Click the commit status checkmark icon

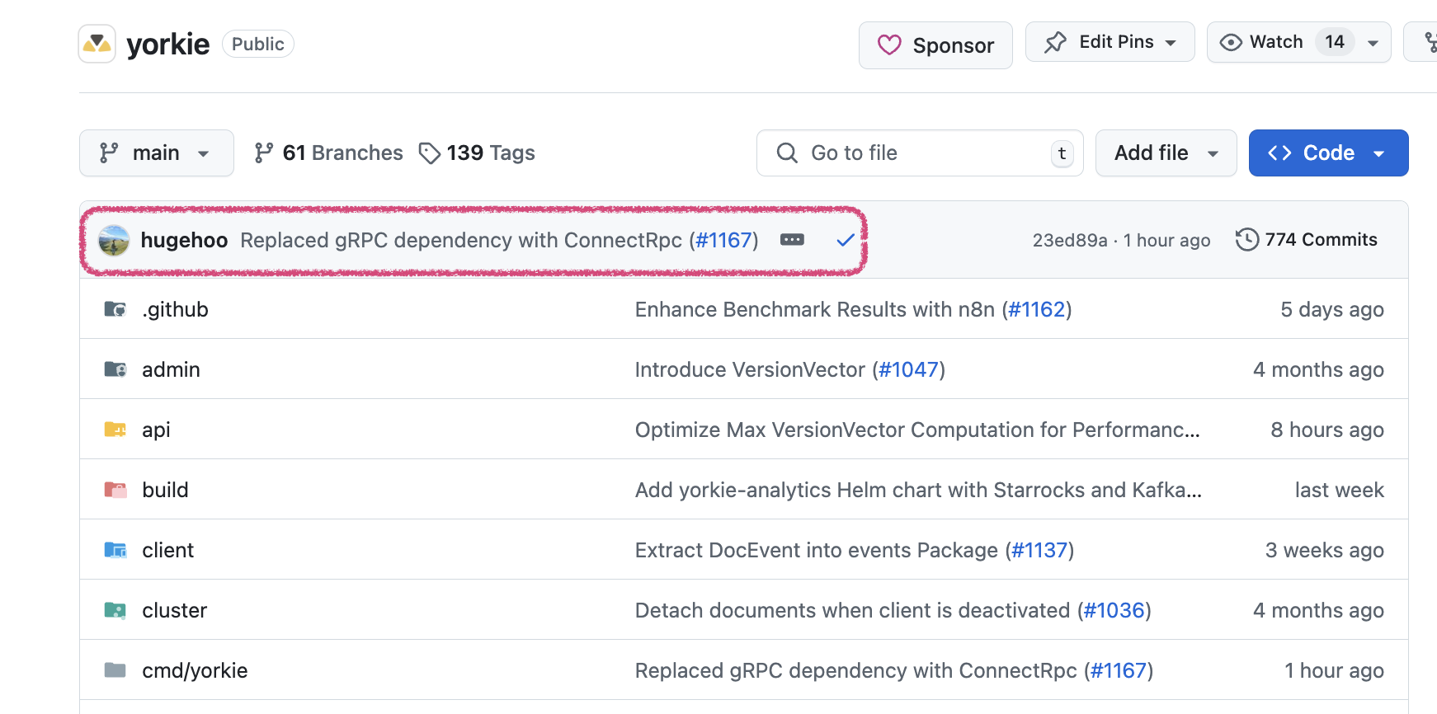tap(846, 240)
